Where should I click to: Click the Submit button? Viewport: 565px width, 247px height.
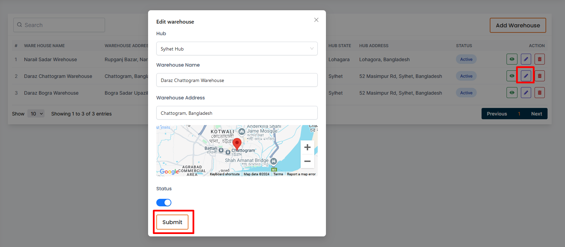pos(172,222)
